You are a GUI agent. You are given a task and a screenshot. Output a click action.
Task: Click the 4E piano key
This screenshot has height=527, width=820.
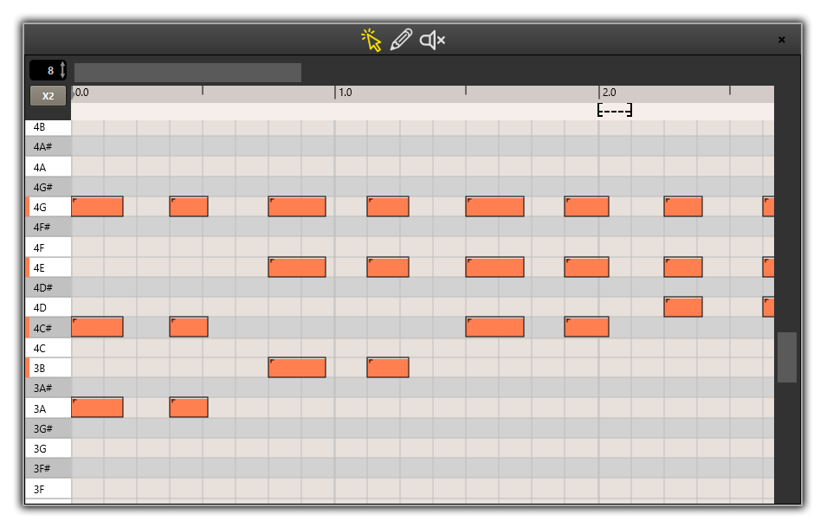[x=48, y=267]
